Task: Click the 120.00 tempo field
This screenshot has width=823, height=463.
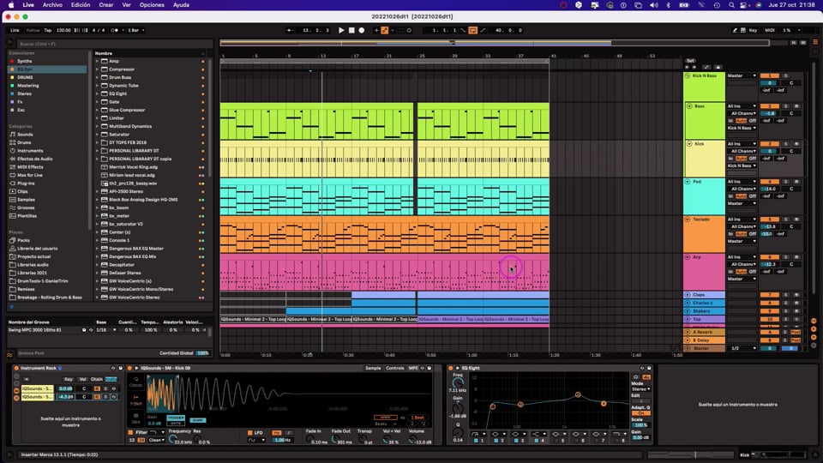Action: [x=63, y=31]
